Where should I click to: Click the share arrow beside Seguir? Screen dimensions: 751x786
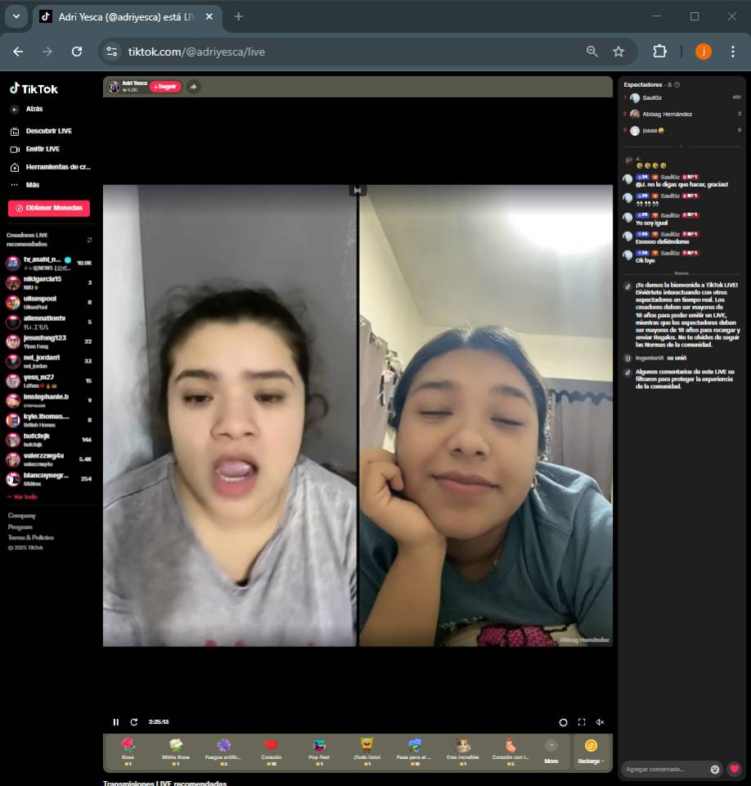point(193,87)
